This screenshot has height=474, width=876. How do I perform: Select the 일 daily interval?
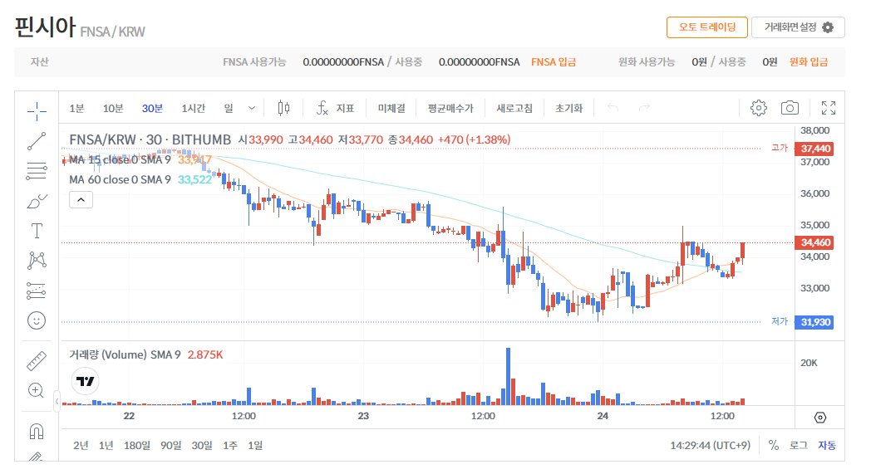point(229,108)
